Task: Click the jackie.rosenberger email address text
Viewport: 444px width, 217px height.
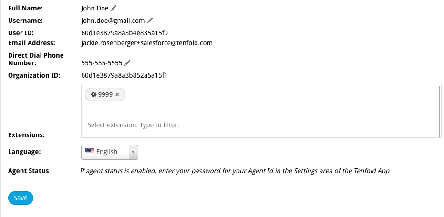Action: coord(147,43)
